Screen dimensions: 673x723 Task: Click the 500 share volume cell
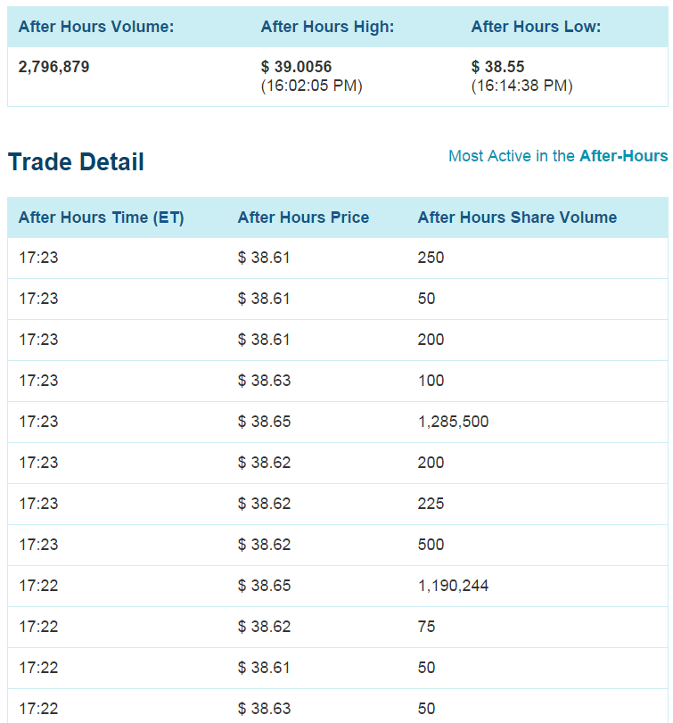pyautogui.click(x=431, y=545)
